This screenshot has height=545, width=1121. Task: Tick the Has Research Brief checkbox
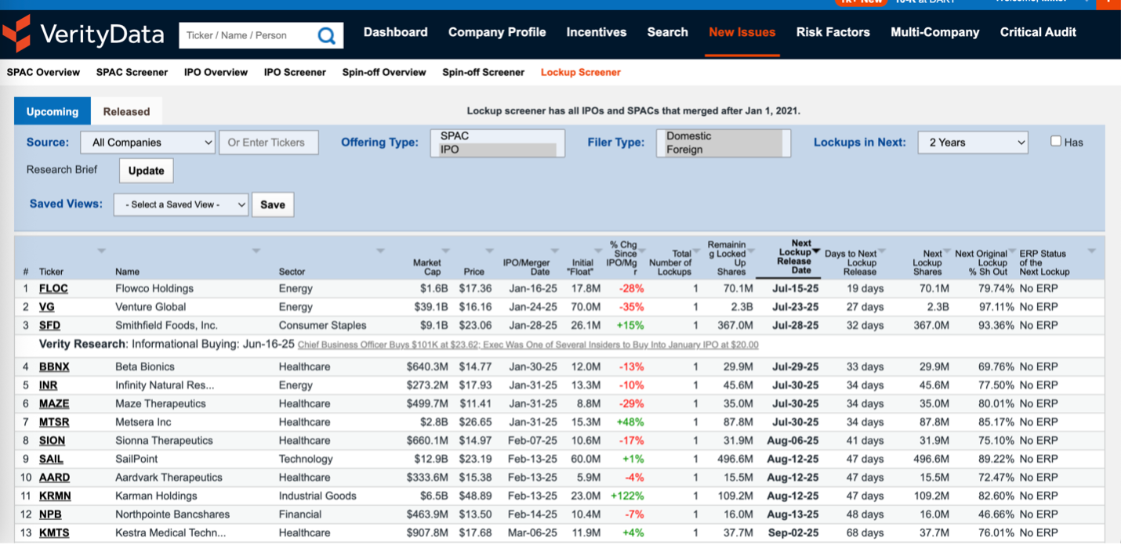(1056, 141)
